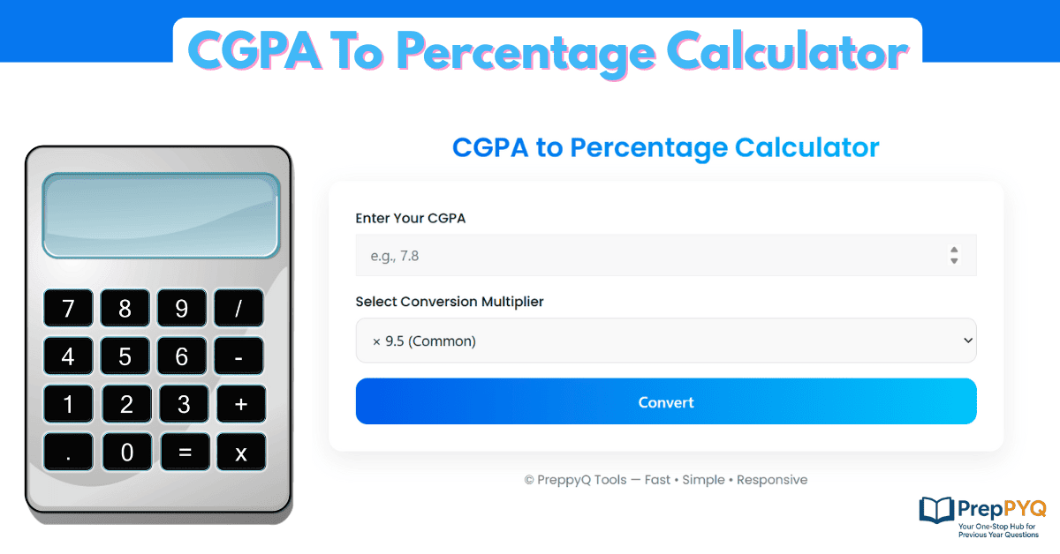Click the Convert button
The image size is (1060, 554).
(x=665, y=401)
